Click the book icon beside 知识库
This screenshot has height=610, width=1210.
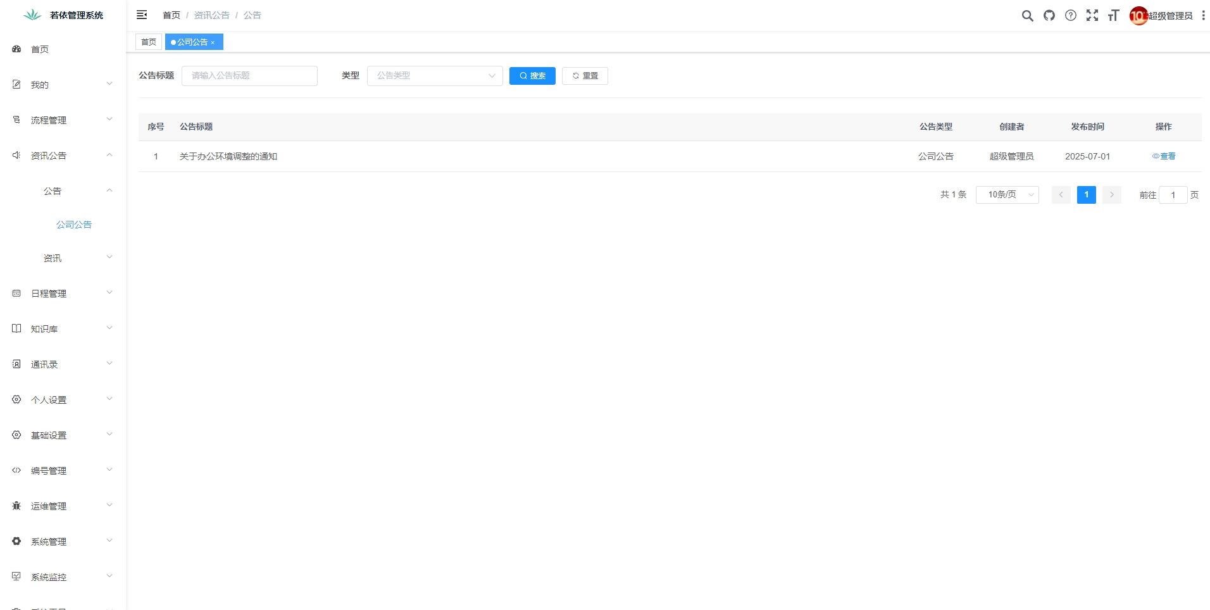(16, 328)
